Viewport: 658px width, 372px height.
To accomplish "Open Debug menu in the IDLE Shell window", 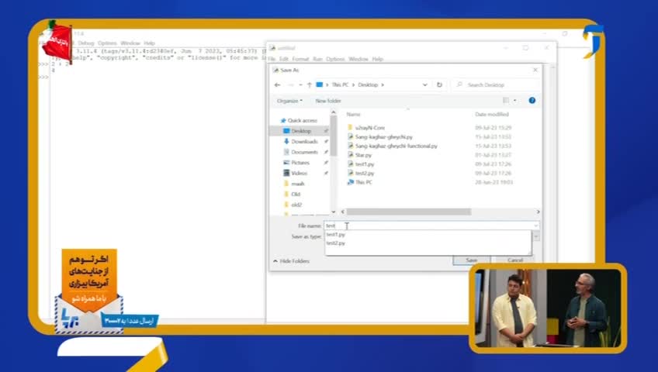I will [86, 43].
